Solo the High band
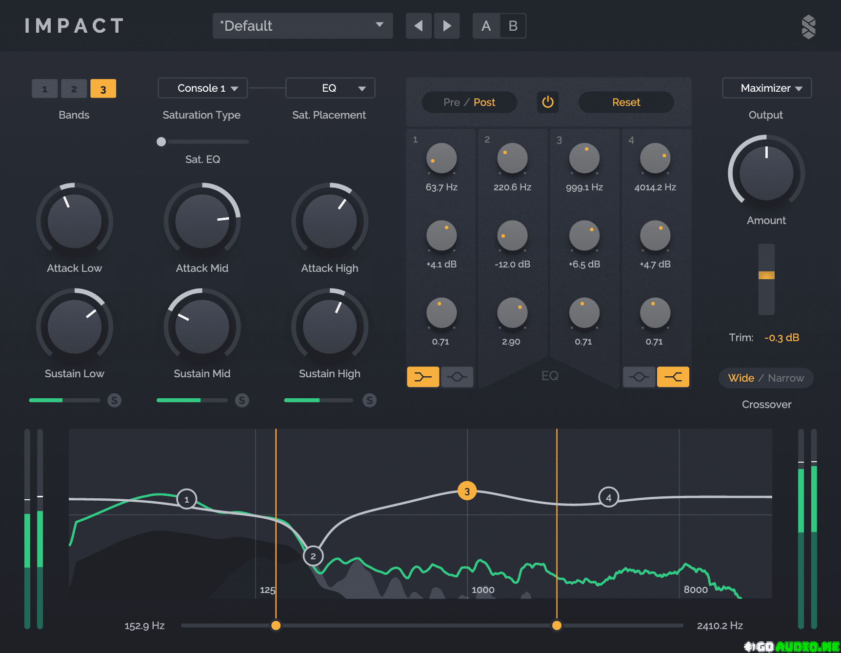The image size is (841, 653). point(370,400)
